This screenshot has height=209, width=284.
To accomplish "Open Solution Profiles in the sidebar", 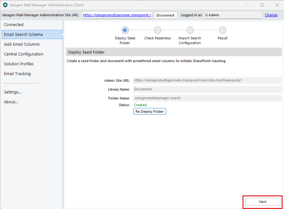I will point(32,64).
